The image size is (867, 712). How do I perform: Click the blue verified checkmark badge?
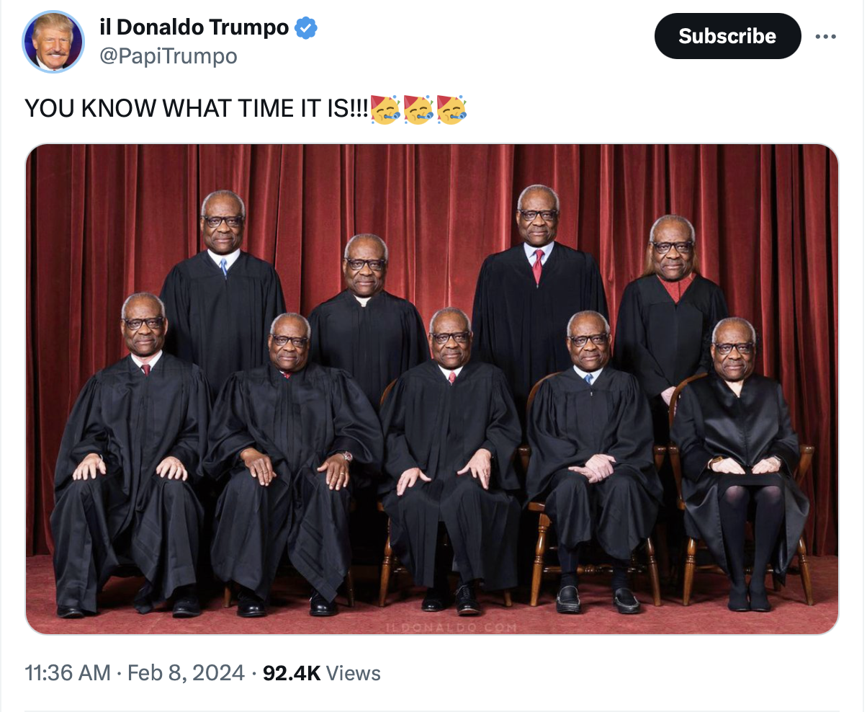pyautogui.click(x=306, y=28)
